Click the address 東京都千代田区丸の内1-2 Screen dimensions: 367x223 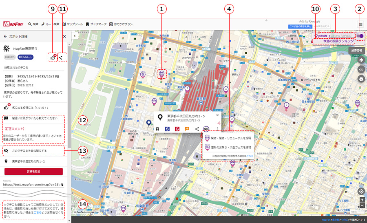(28, 161)
